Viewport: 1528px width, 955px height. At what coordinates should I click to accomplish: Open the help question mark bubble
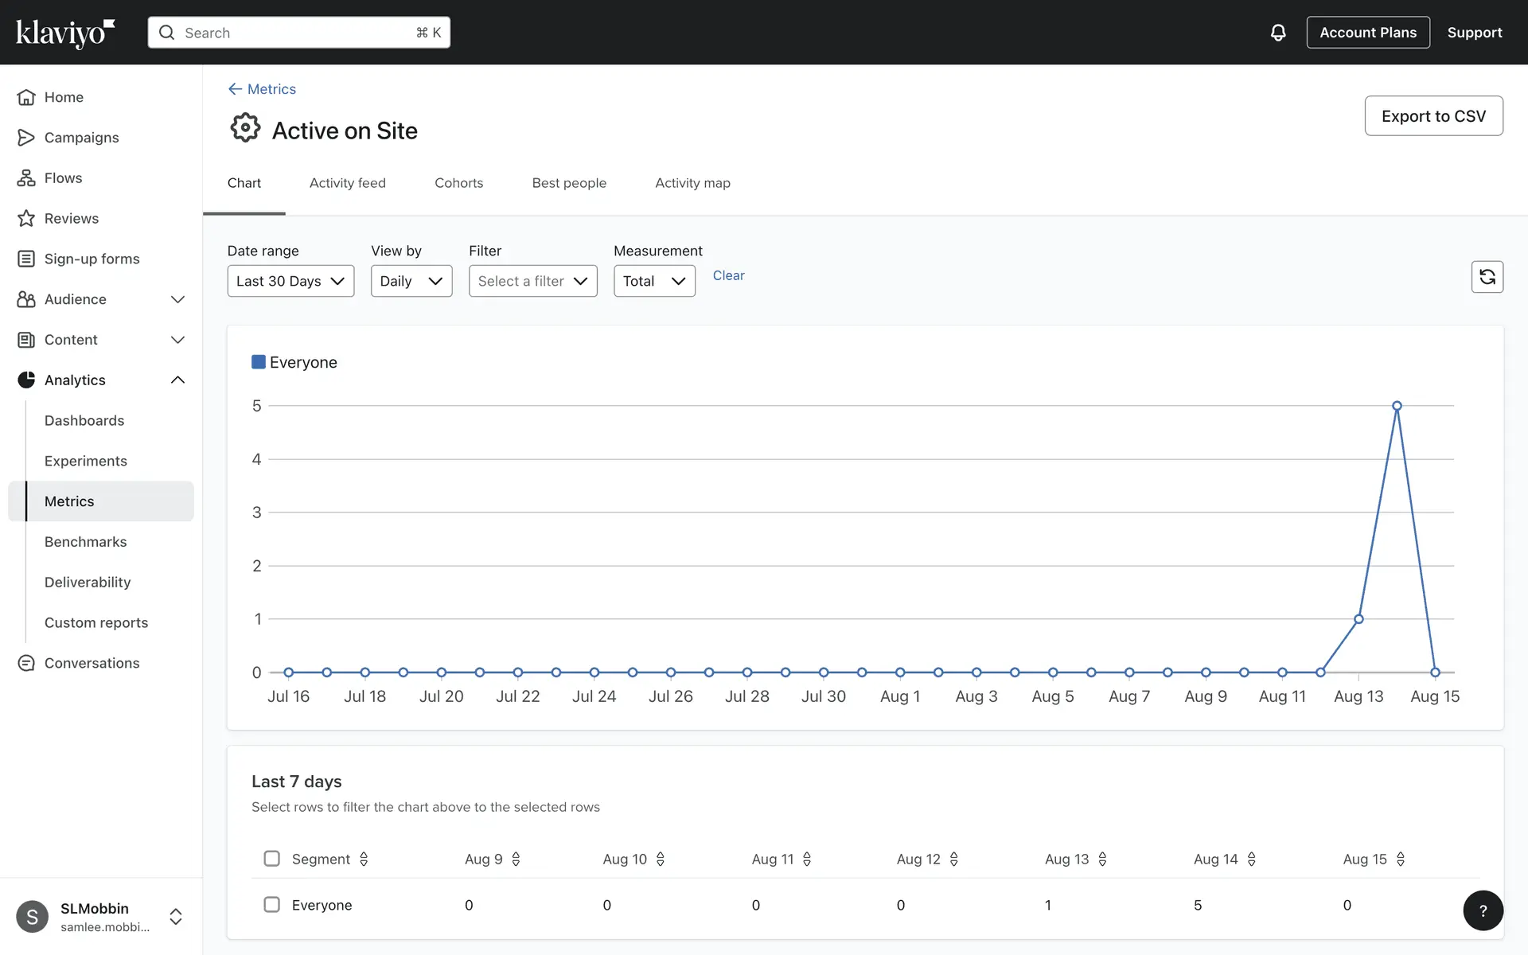coord(1483,910)
